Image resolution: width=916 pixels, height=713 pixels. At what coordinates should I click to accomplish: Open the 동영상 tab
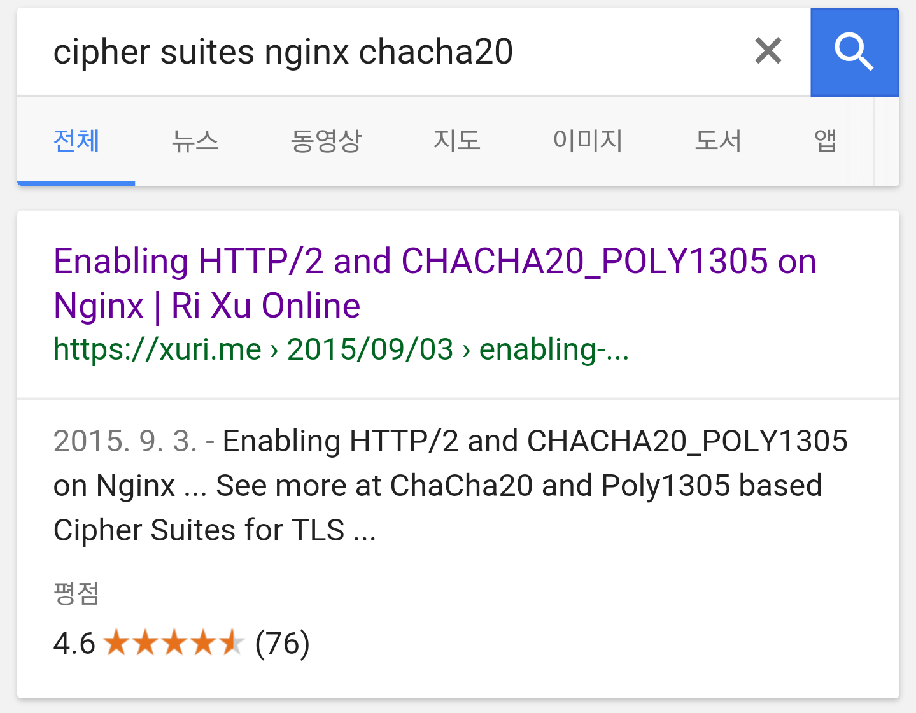pos(326,141)
